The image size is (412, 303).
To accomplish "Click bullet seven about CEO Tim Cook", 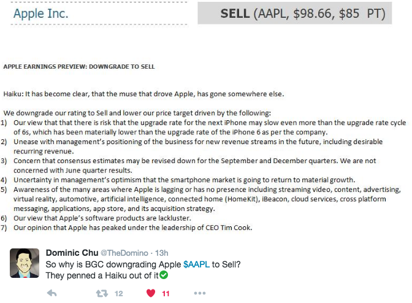I will click(x=126, y=228).
